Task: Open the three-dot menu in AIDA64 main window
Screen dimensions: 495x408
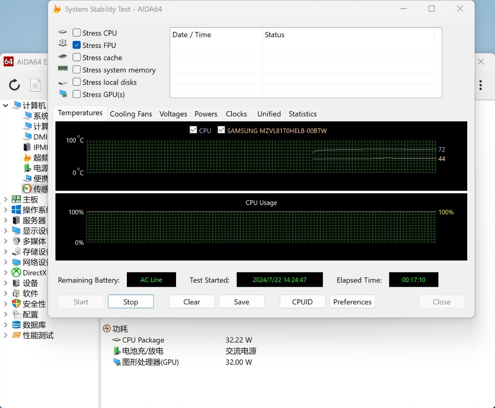Action: (481, 85)
